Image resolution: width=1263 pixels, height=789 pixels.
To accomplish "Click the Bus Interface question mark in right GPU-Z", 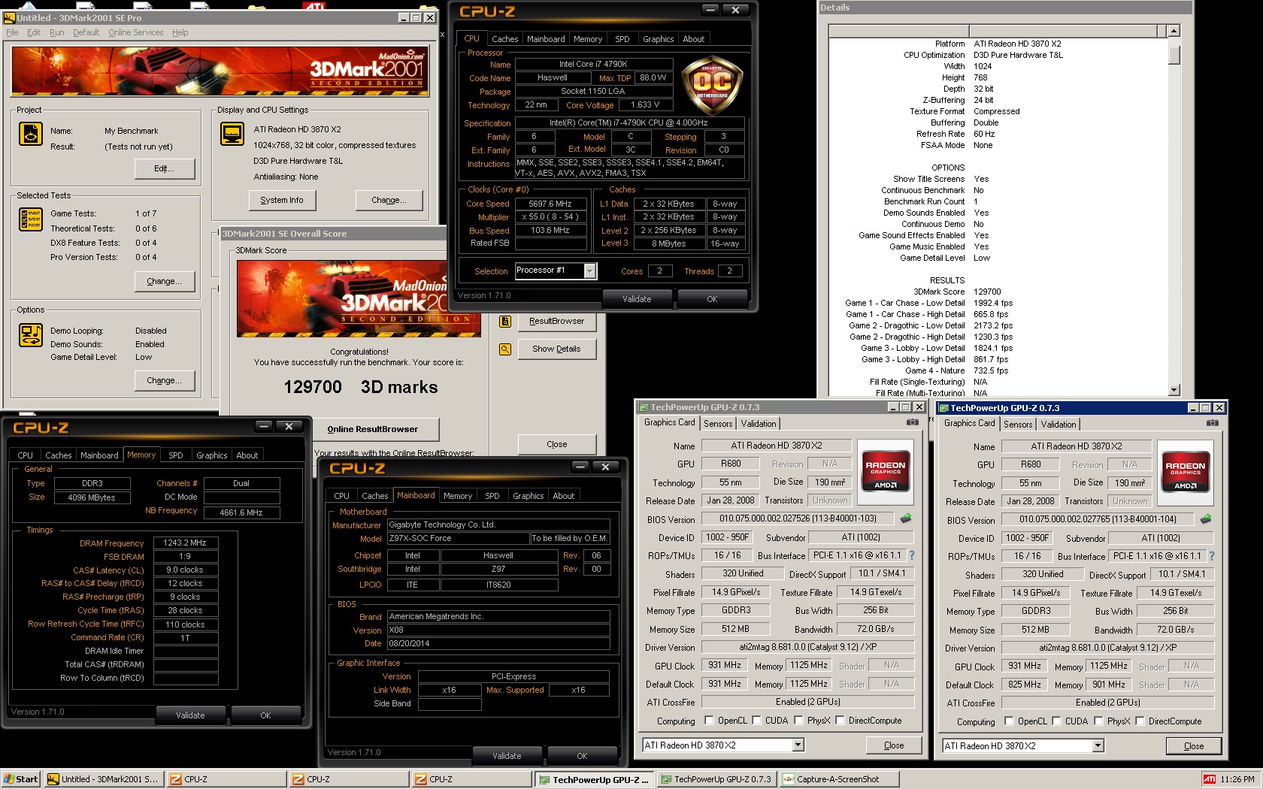I will (x=1212, y=556).
